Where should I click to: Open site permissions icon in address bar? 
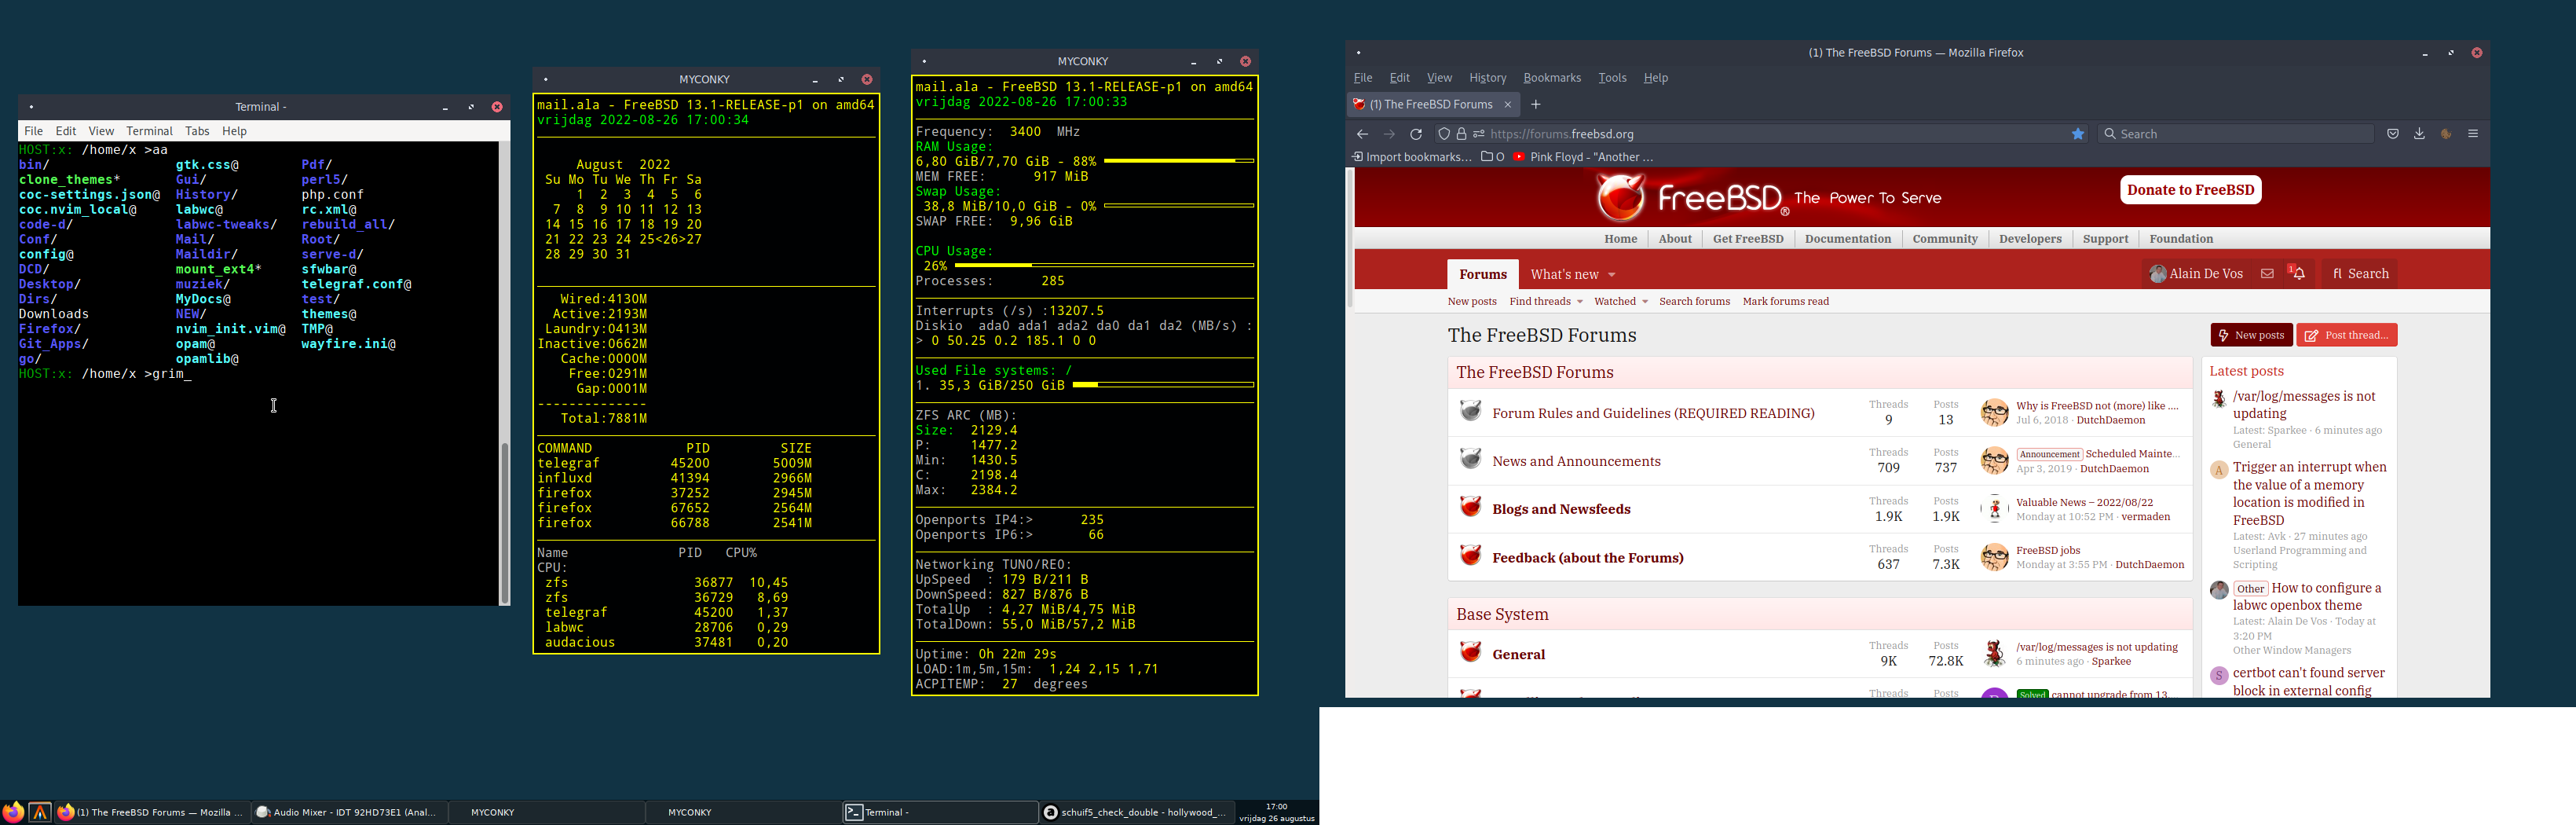(1478, 134)
